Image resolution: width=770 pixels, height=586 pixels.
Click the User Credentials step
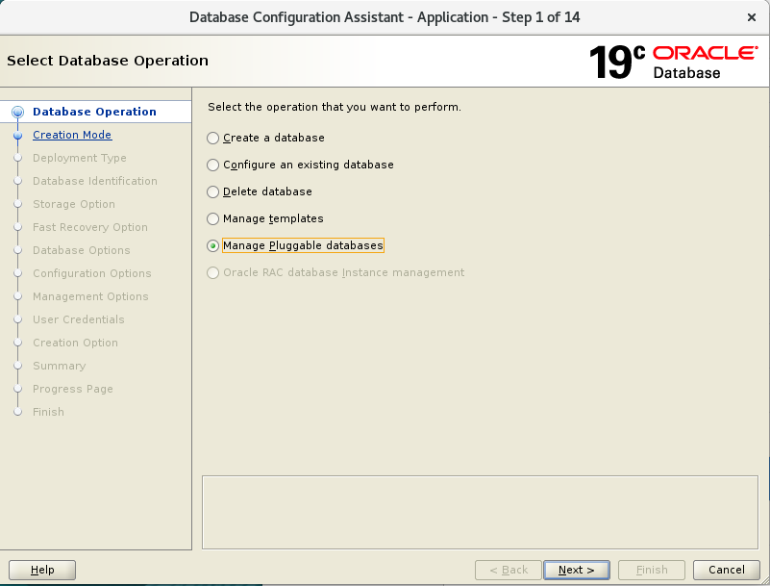(x=79, y=319)
